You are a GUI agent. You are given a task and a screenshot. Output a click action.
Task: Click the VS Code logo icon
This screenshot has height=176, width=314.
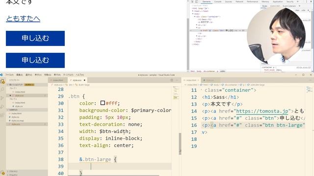[x=1, y=75]
